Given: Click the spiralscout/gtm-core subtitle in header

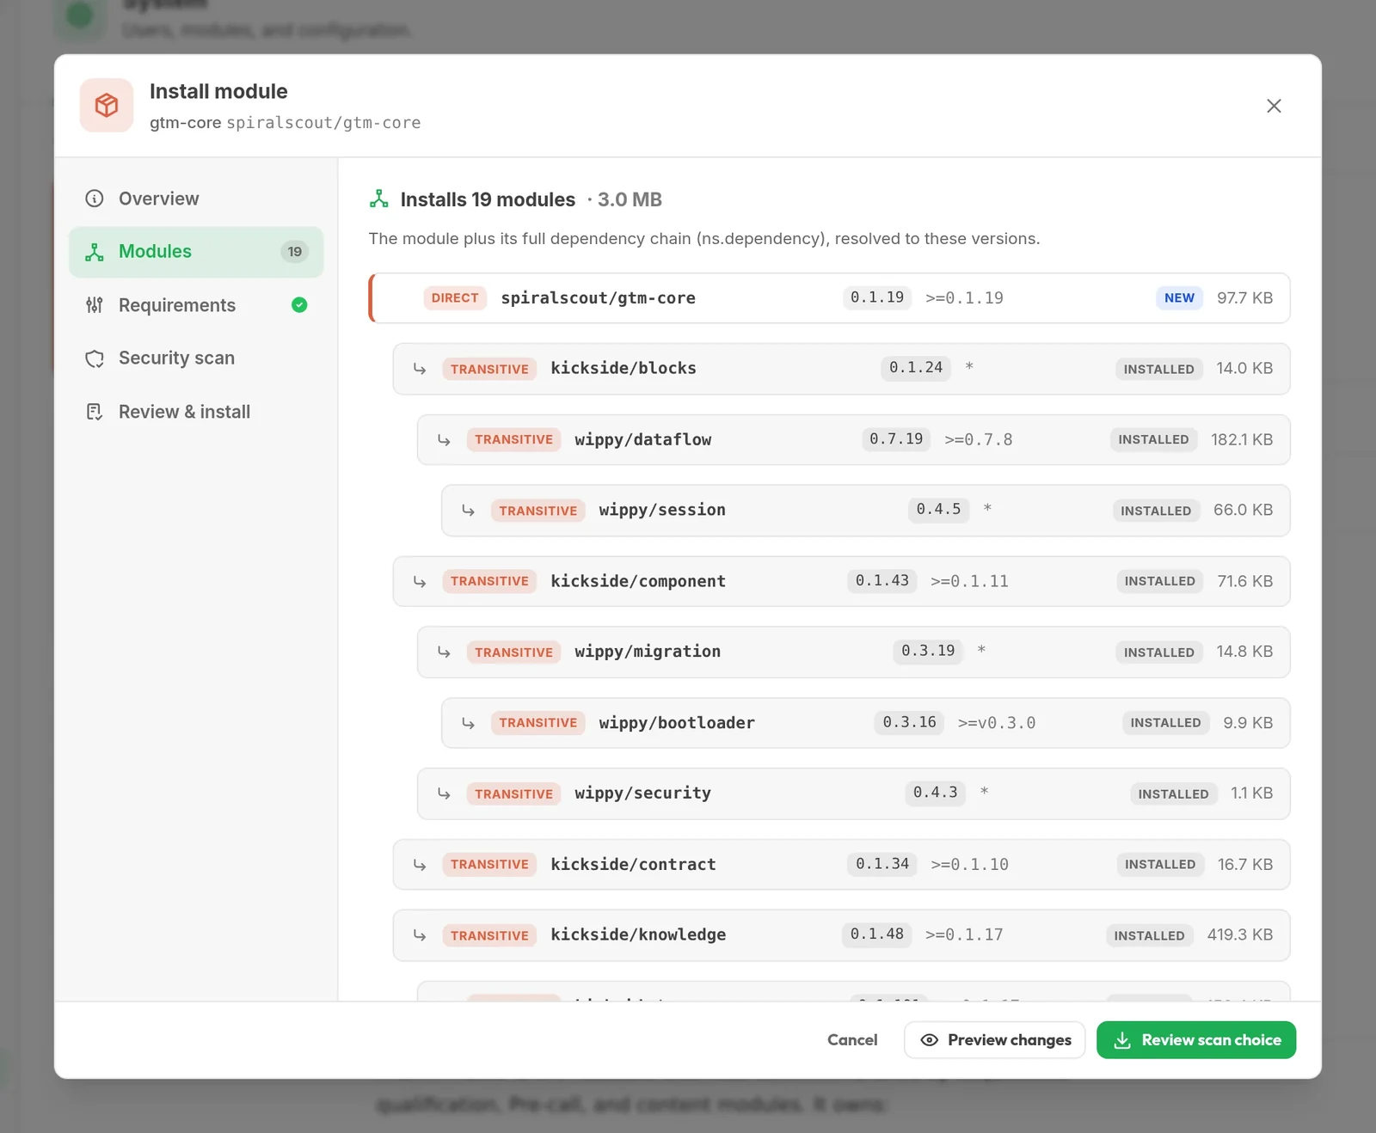Looking at the screenshot, I should 323,123.
